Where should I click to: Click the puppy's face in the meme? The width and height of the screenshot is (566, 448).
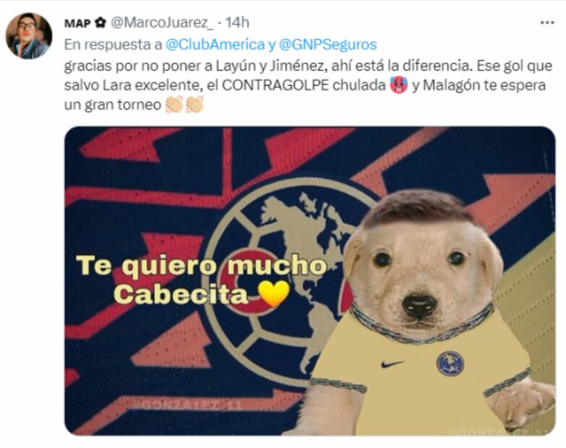pyautogui.click(x=422, y=274)
